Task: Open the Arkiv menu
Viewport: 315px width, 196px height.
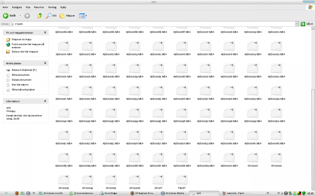Action: (6, 7)
